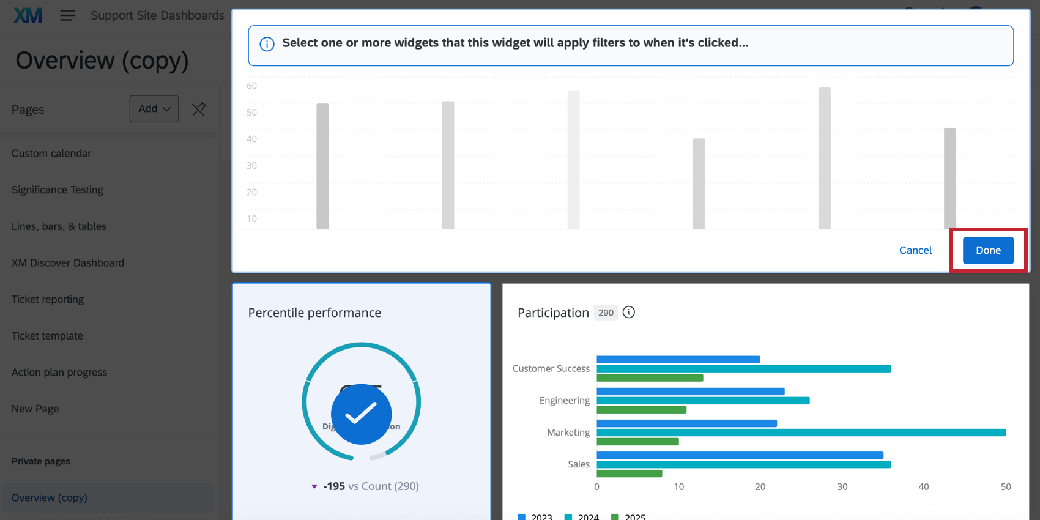Click the info icon in the banner

[x=267, y=44]
